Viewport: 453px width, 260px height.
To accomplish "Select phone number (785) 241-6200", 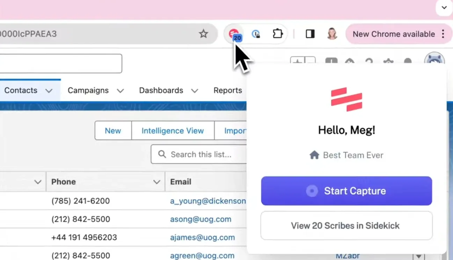I will [x=80, y=201].
